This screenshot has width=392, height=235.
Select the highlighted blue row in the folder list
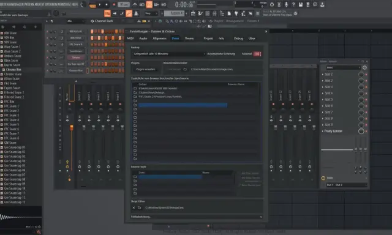[183, 105]
